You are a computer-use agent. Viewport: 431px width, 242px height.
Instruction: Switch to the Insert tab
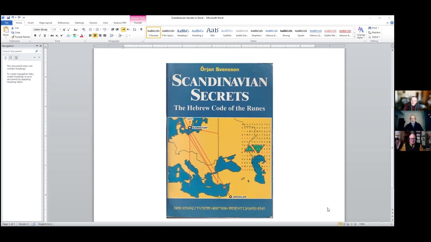pyautogui.click(x=31, y=23)
